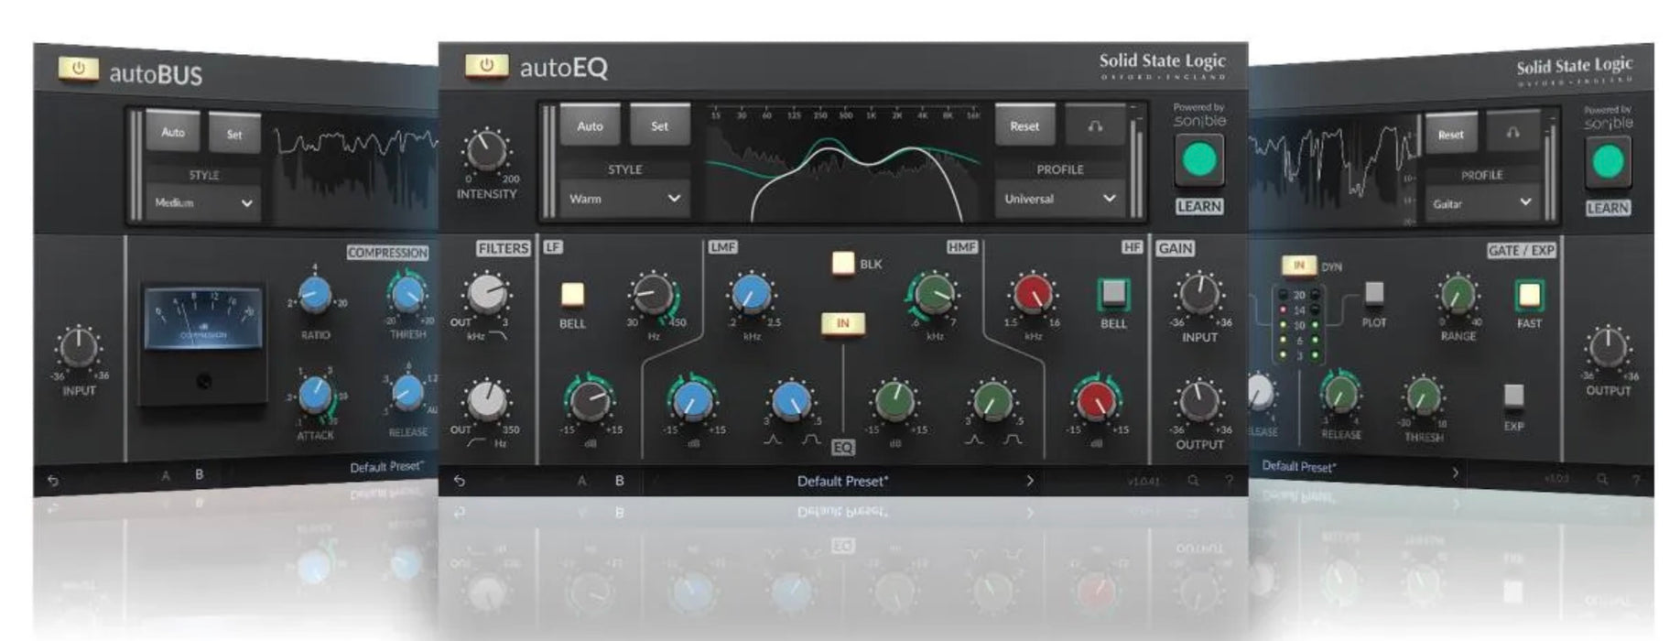Click the autoBUS INPUT knob

(x=79, y=347)
